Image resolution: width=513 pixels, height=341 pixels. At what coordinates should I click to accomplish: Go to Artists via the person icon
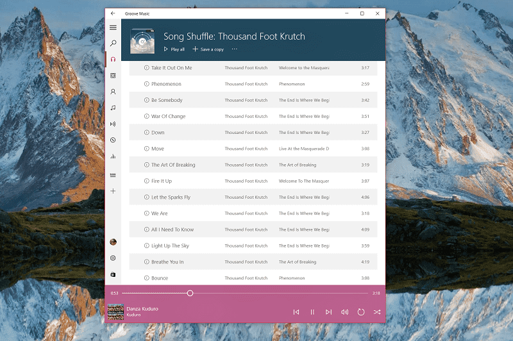pos(113,92)
